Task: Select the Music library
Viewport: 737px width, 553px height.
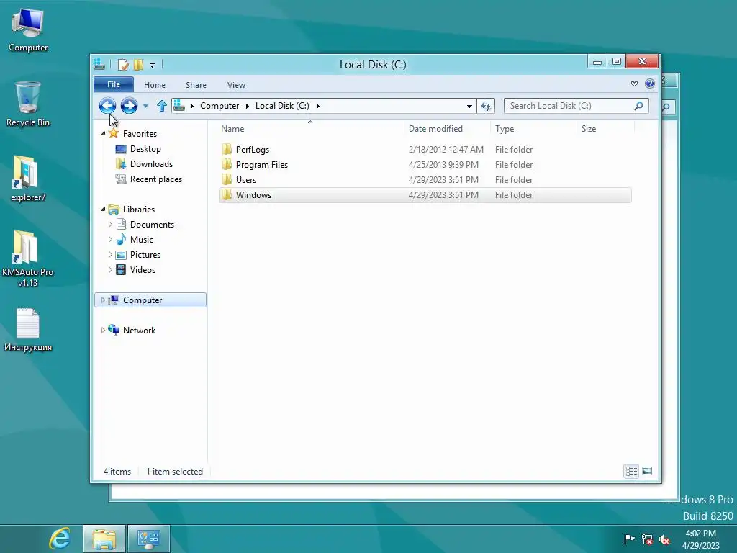Action: coord(142,240)
